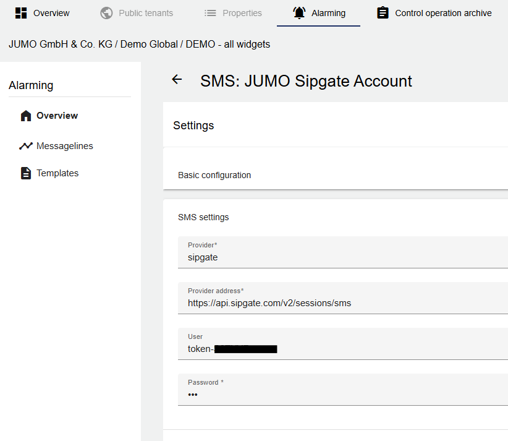Click the alarm bell icon
This screenshot has width=508, height=441.
299,13
